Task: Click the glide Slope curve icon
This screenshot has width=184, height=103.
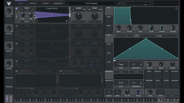Action: (x=160, y=92)
